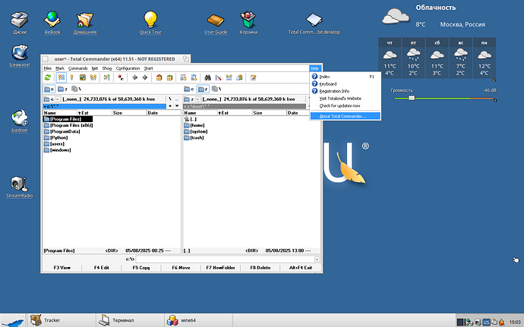Image resolution: width=524 pixels, height=327 pixels.
Task: Click the Корзина trash desktop icon
Action: click(x=248, y=22)
